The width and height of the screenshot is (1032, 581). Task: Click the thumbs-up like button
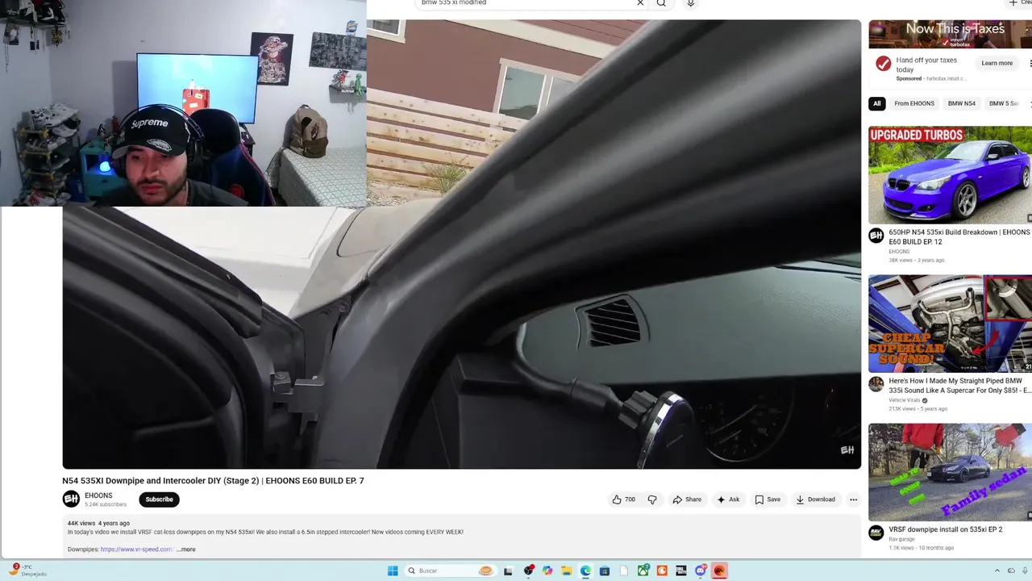(623, 499)
